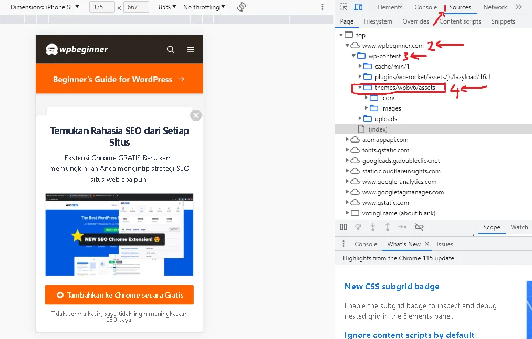The image size is (532, 339).
Task: Expand votingFrame (about:blank) node
Action: 347,213
